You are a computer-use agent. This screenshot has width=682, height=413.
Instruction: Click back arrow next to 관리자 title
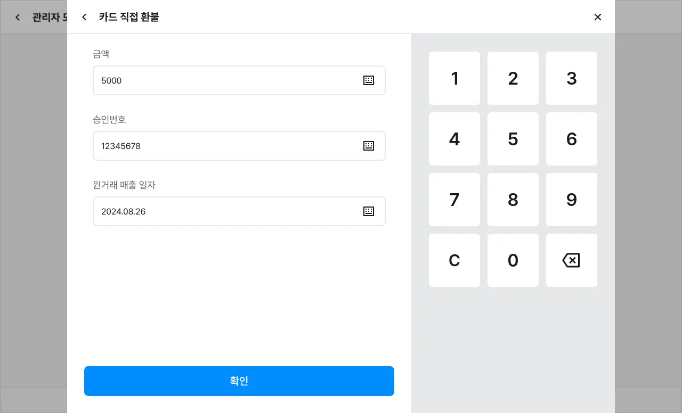pyautogui.click(x=18, y=17)
